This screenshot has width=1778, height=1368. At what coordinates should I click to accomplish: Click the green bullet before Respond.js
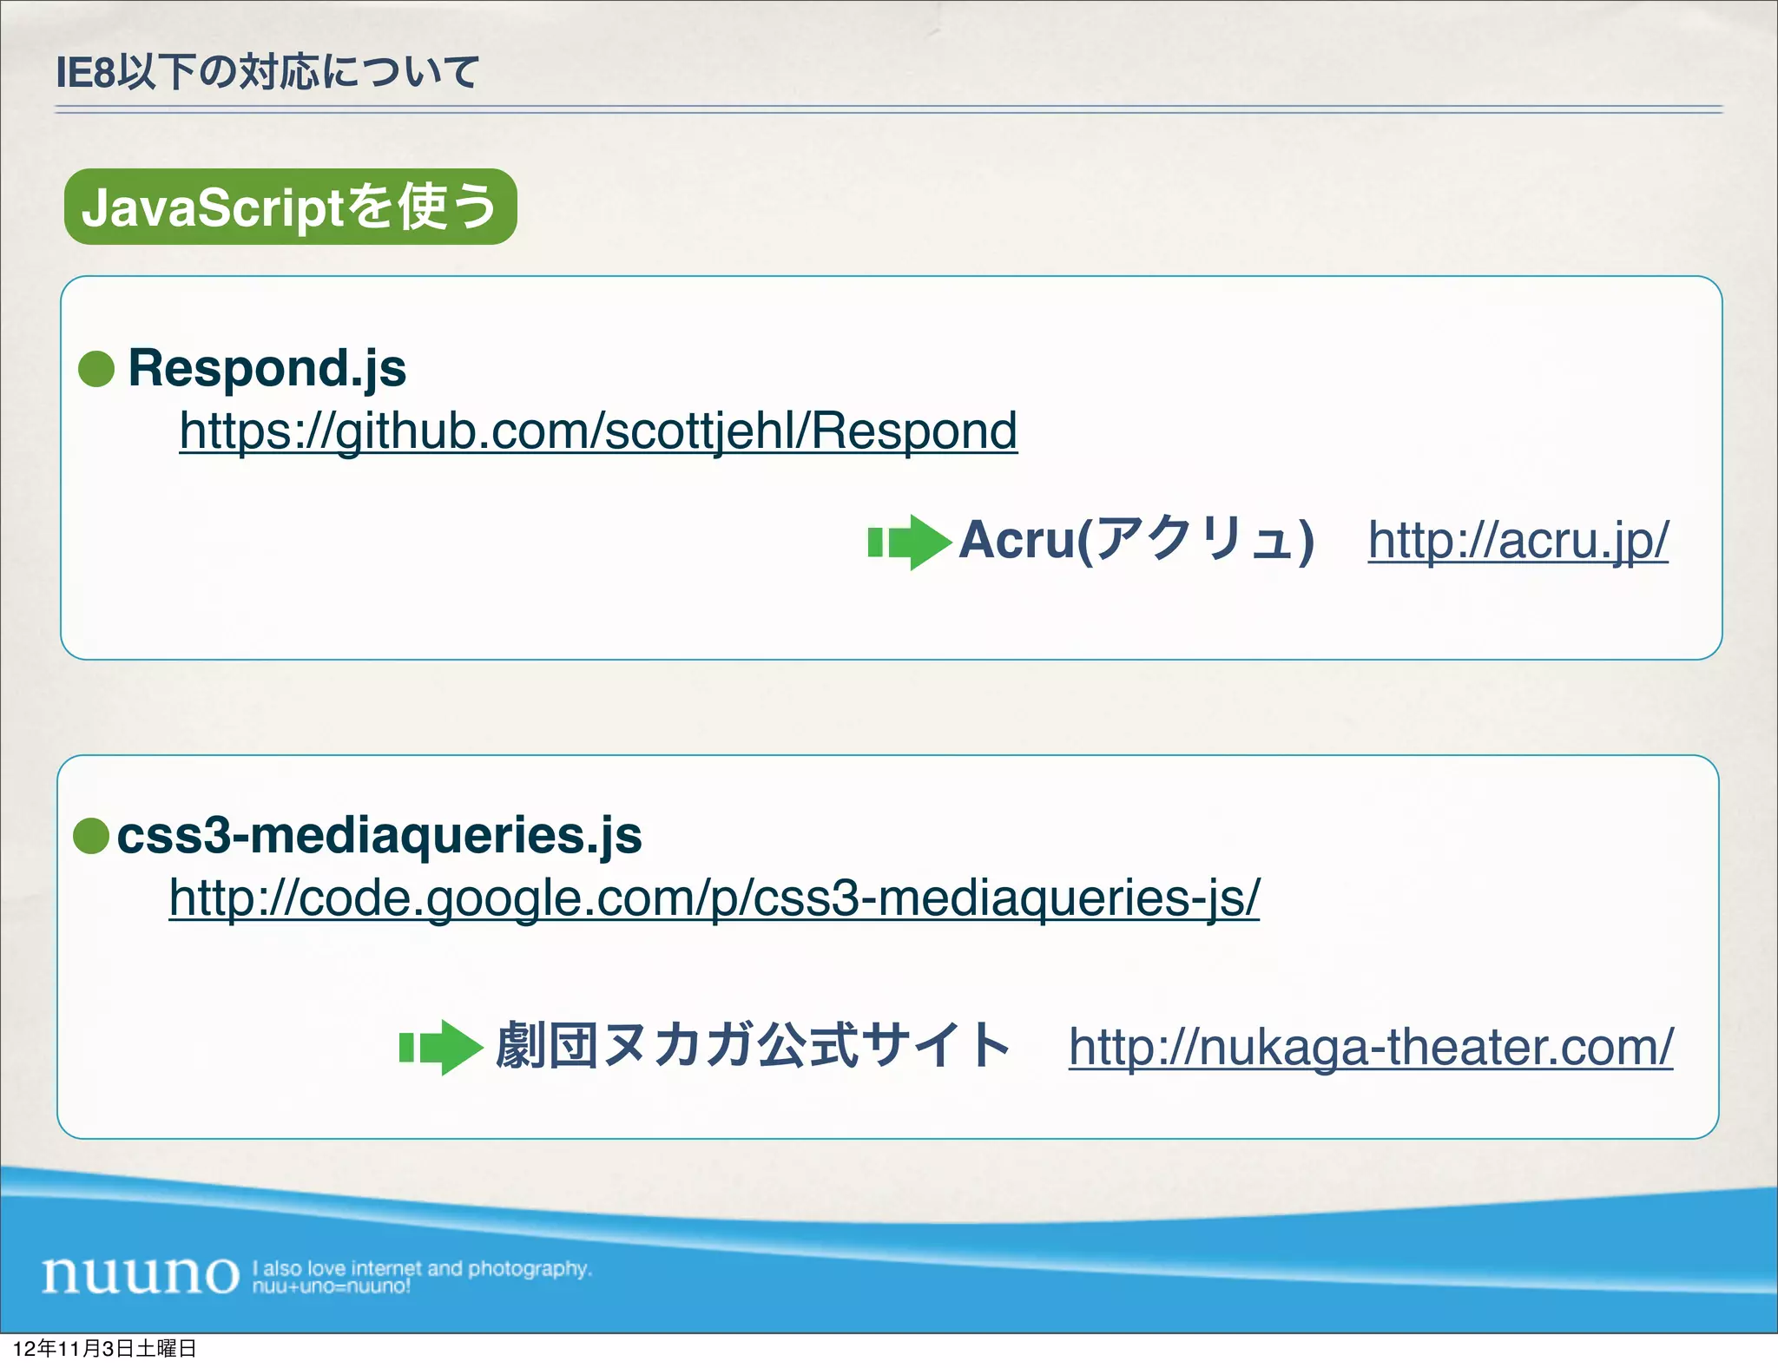(96, 369)
